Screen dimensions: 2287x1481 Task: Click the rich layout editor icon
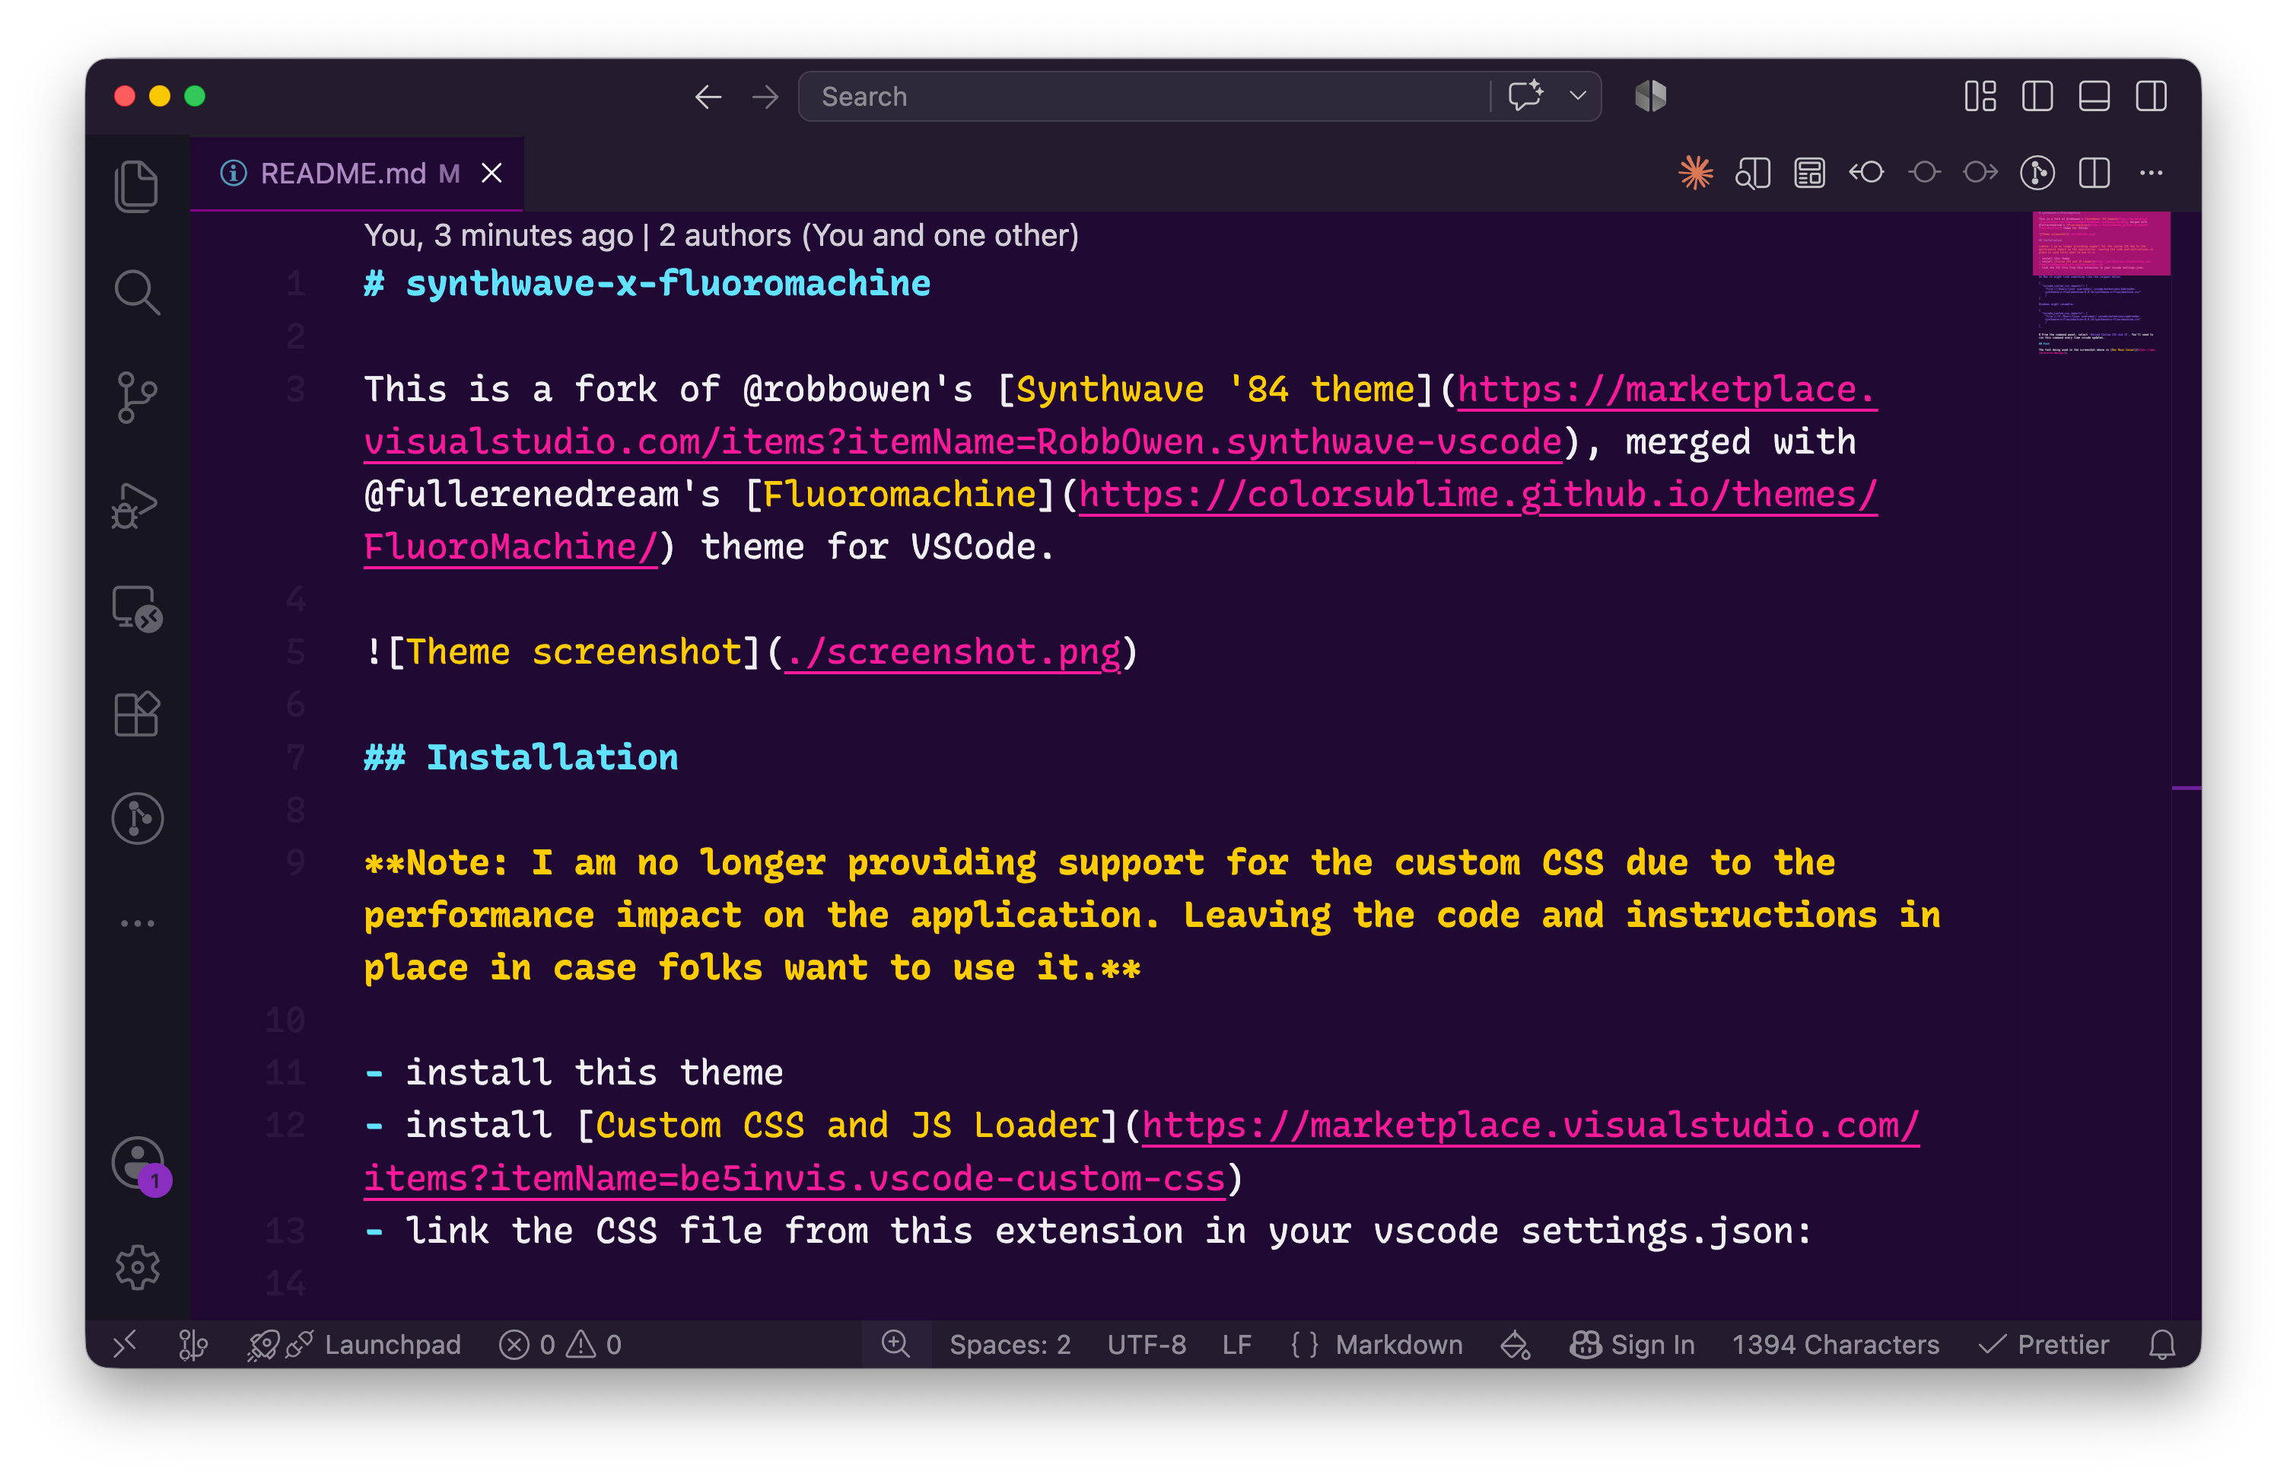click(x=1809, y=173)
